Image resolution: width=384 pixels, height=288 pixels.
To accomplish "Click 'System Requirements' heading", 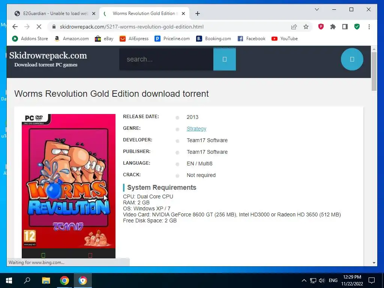I will click(162, 187).
